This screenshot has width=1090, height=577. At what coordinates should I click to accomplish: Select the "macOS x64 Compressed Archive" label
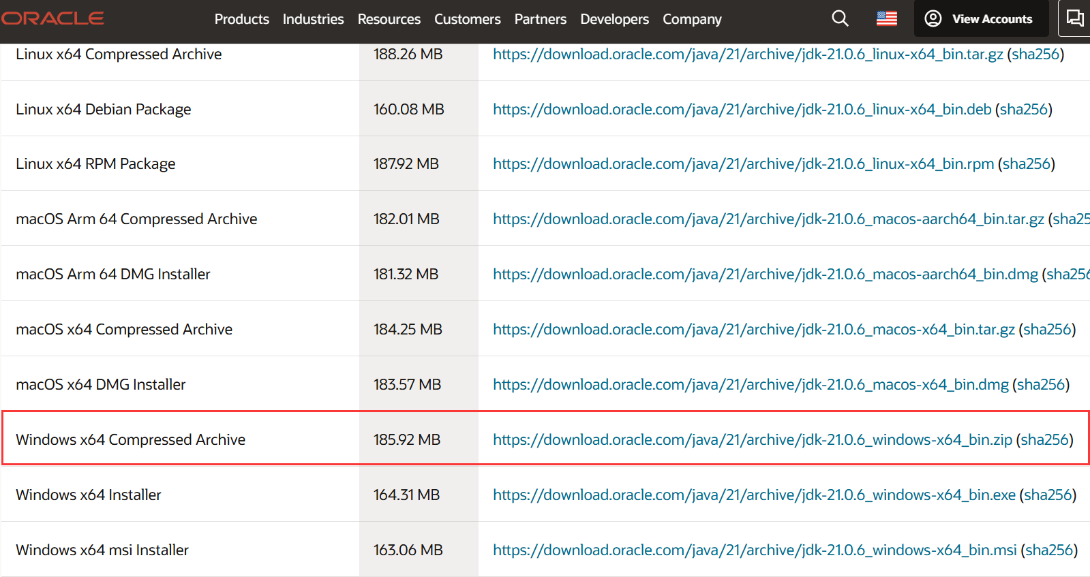click(124, 329)
